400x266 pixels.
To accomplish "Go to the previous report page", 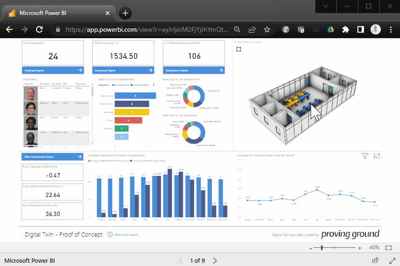I will (181, 261).
